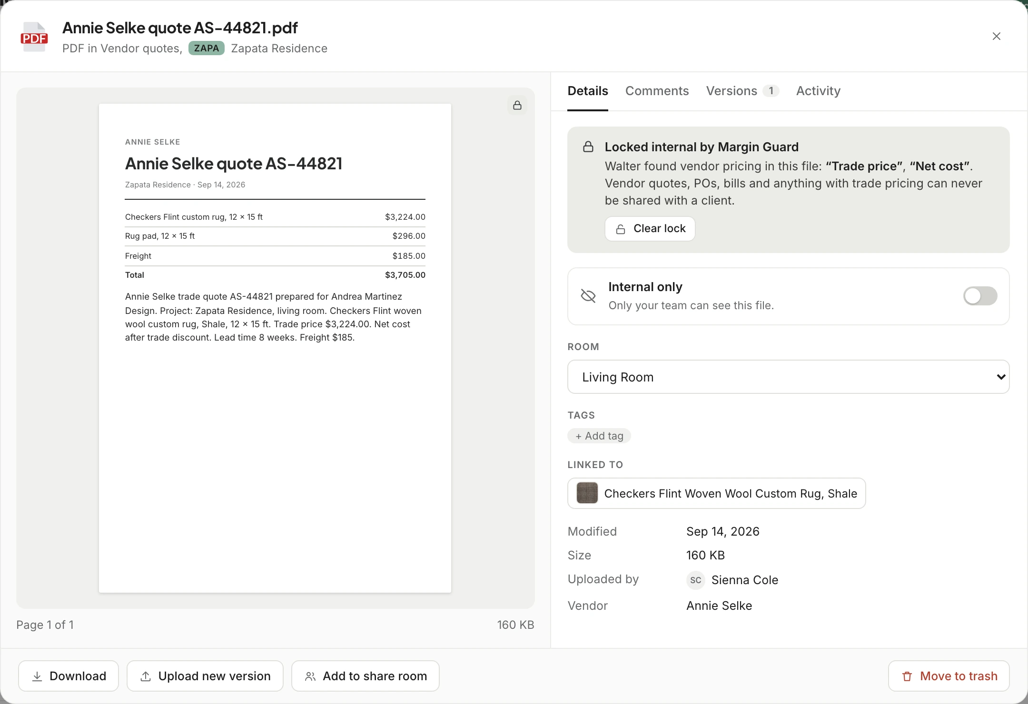Click the Clear lock button
The width and height of the screenshot is (1028, 704).
(x=650, y=229)
